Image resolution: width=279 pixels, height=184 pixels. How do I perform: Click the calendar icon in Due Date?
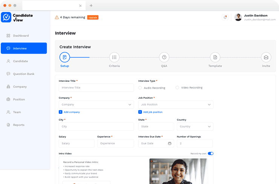pos(169,143)
